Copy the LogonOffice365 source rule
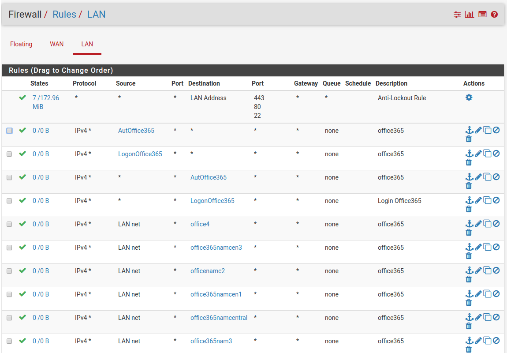This screenshot has width=507, height=353. (x=487, y=154)
